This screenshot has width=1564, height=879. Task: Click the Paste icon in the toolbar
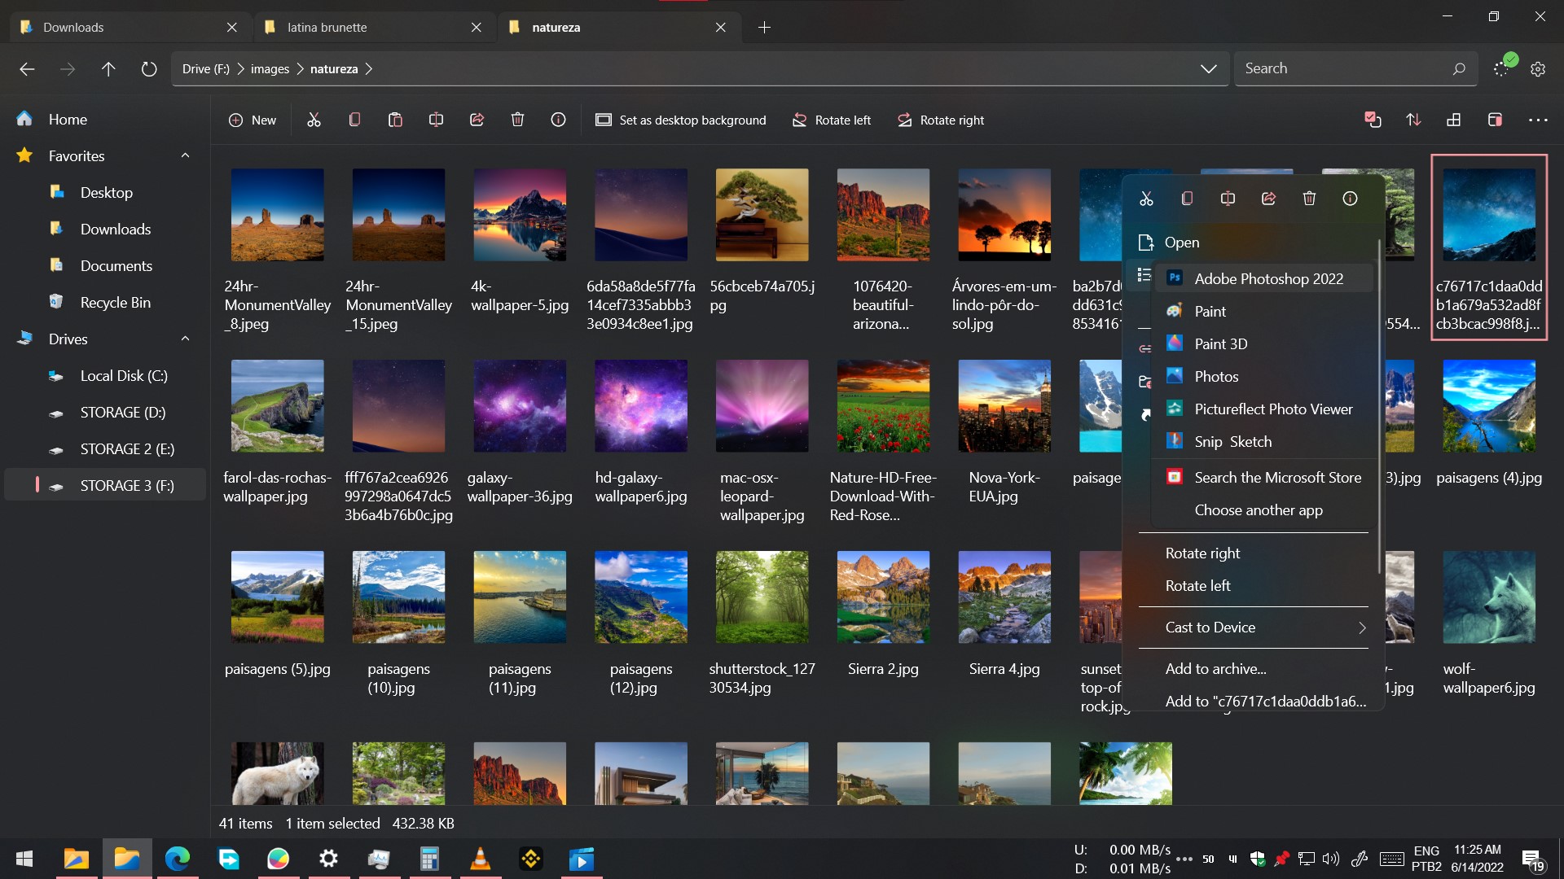pos(395,120)
